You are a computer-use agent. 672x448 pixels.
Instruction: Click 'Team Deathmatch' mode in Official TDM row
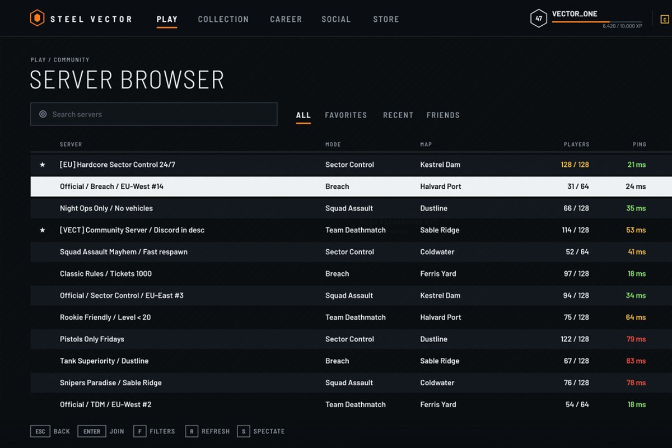356,405
